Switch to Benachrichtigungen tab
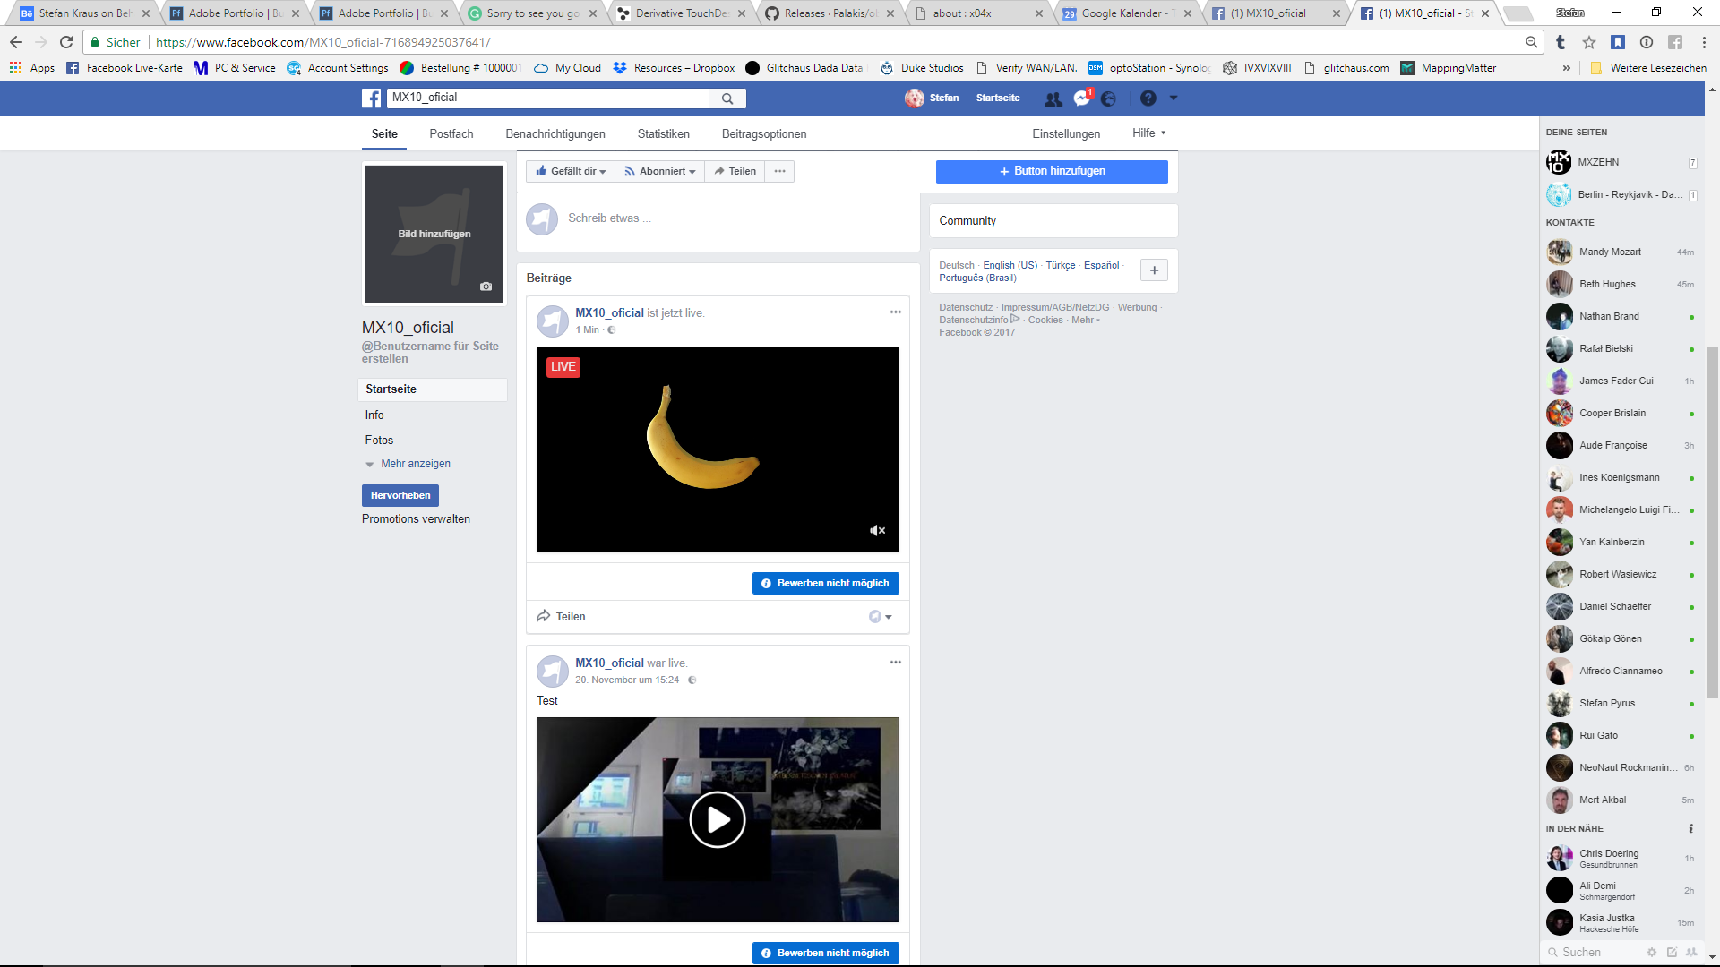The image size is (1720, 967). coord(555,134)
